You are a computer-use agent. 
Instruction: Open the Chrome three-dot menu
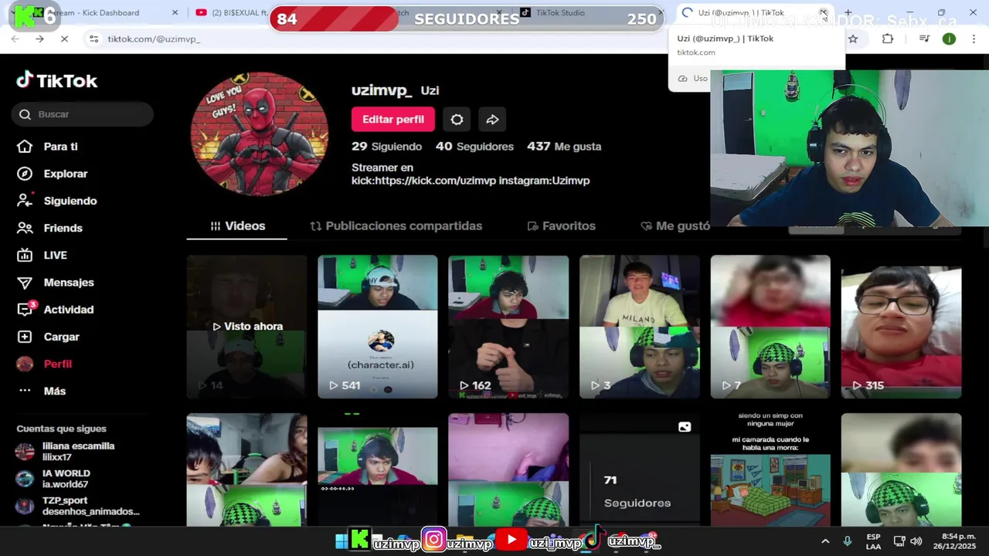point(974,39)
